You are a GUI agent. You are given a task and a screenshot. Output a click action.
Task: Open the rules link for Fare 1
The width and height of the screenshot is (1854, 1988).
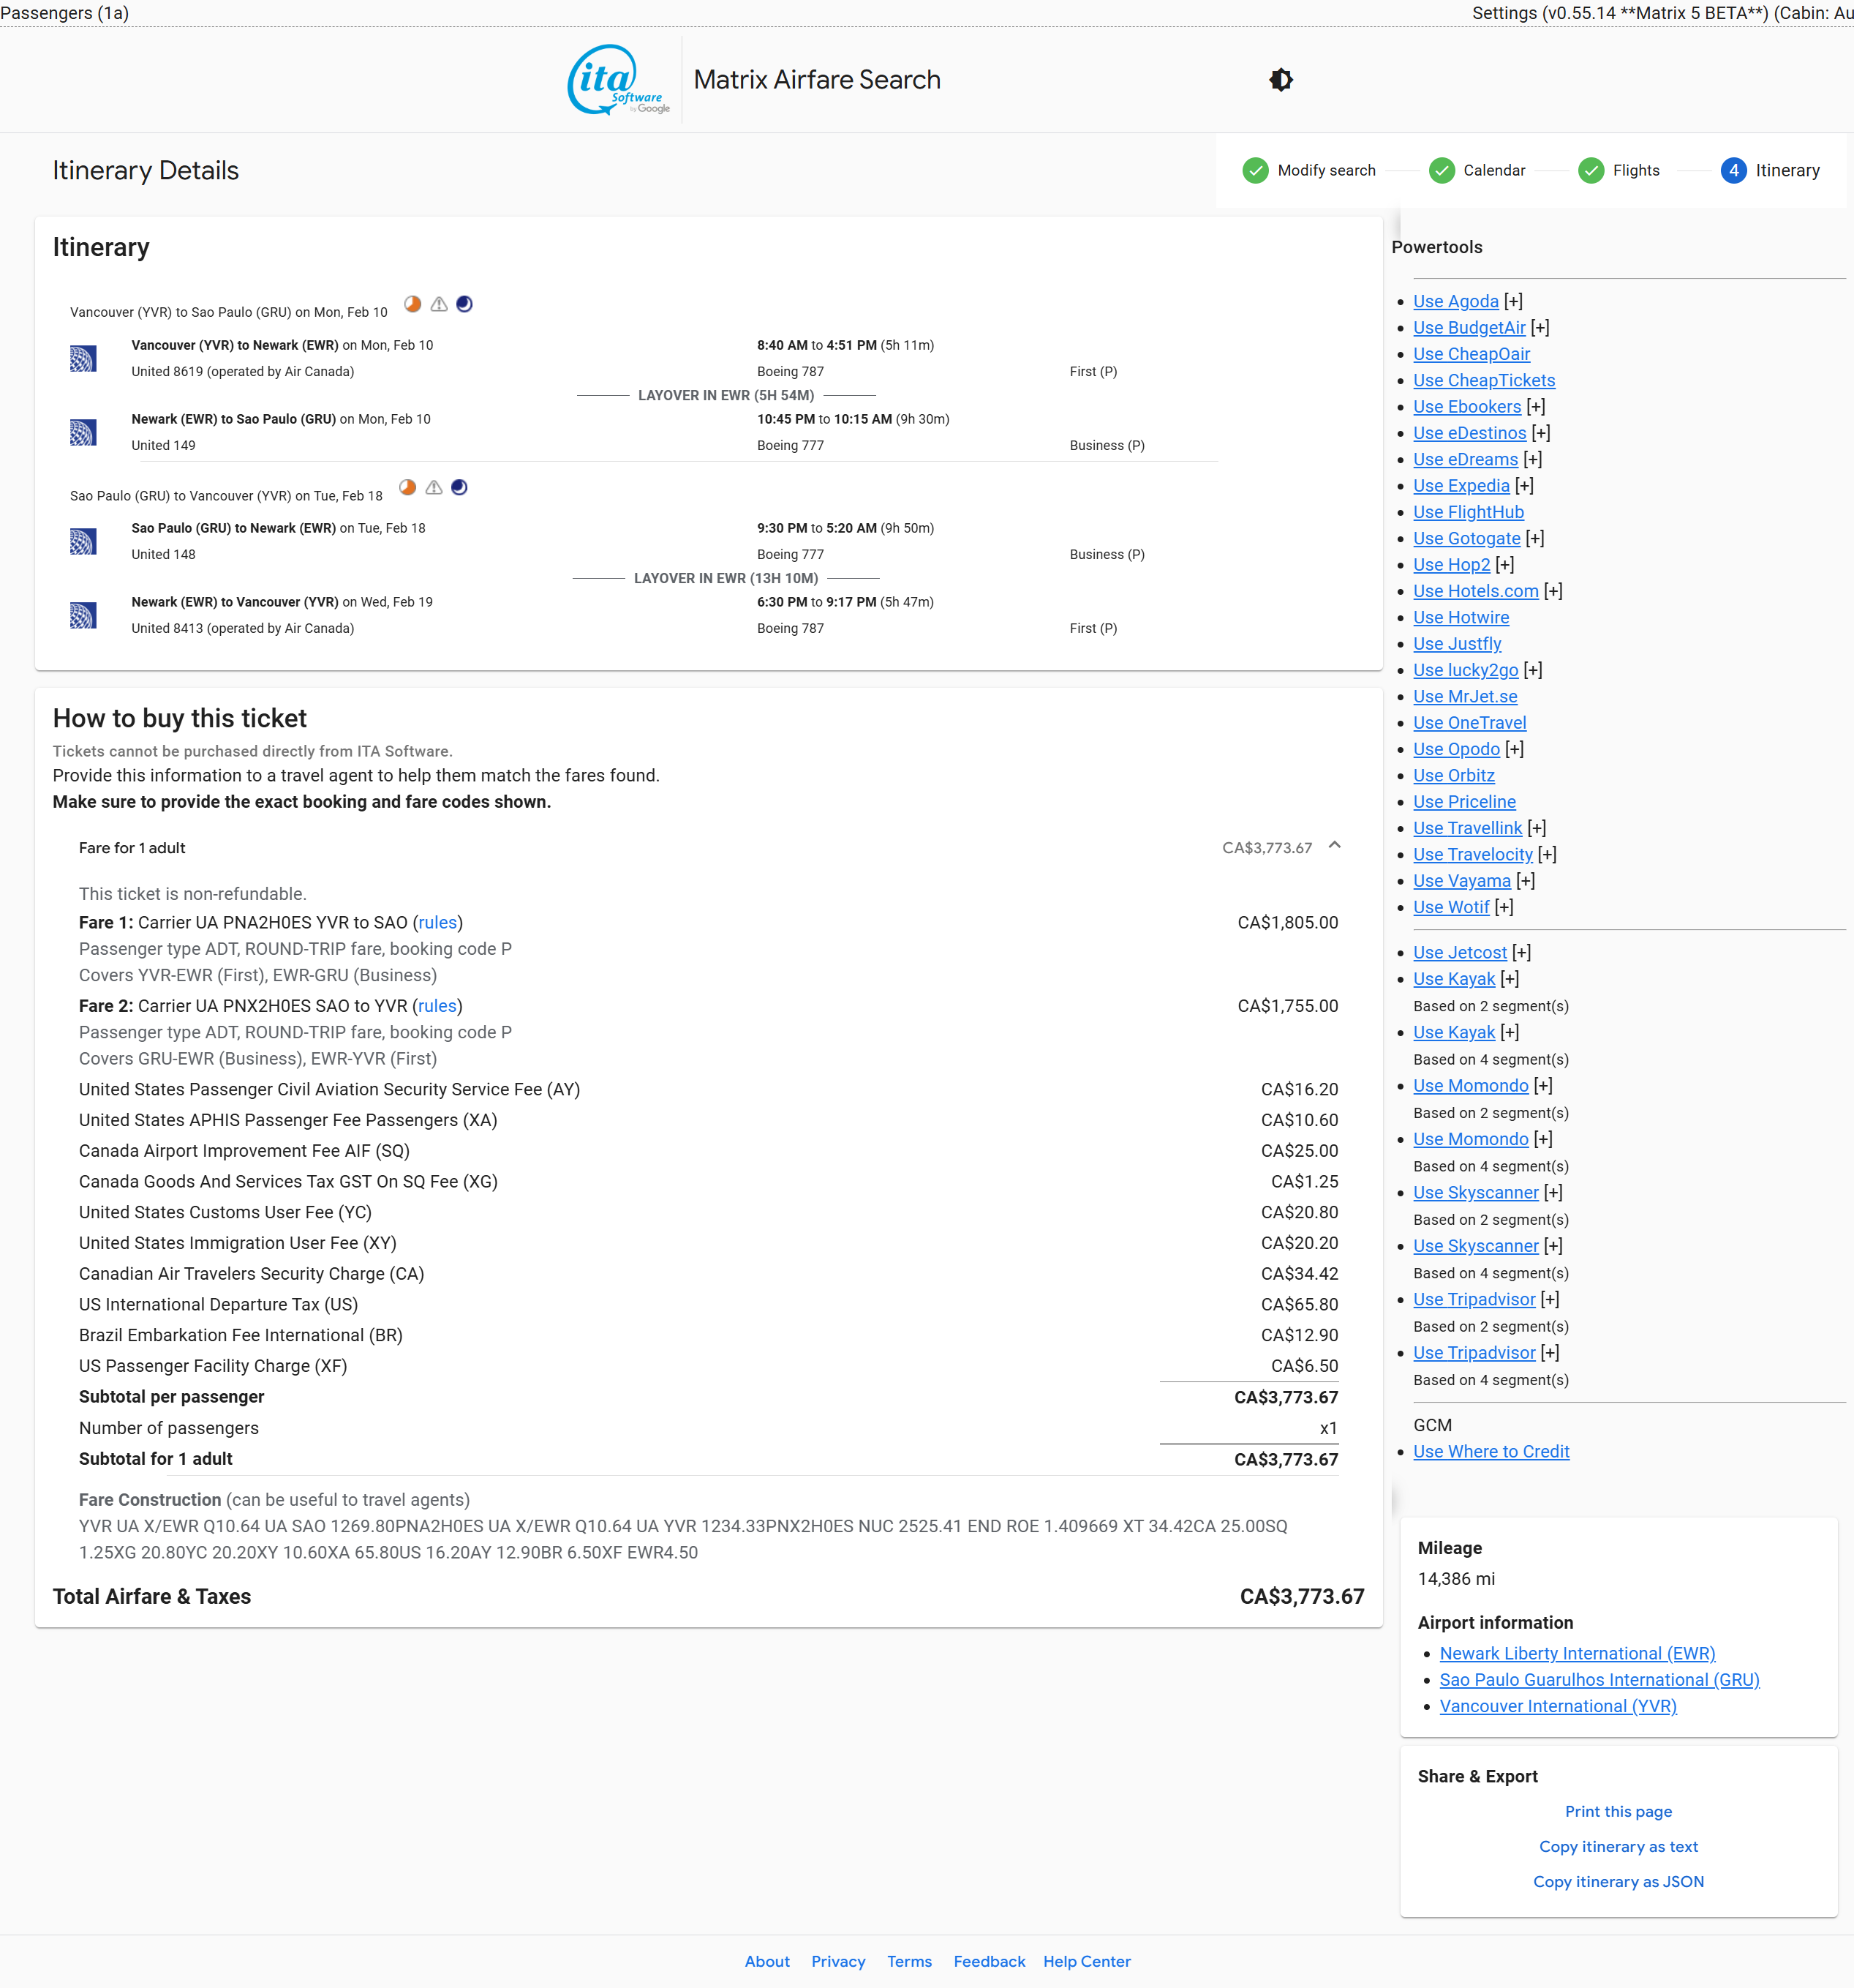pos(437,923)
